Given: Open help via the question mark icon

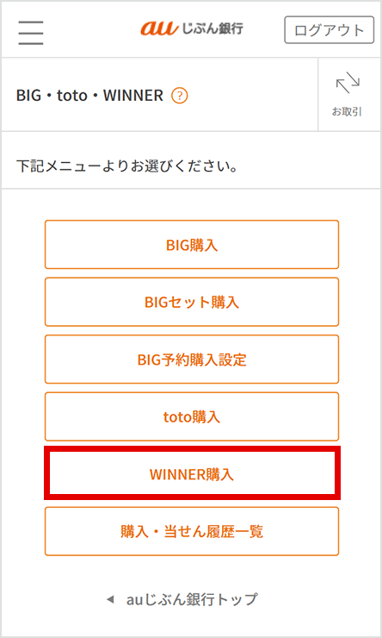Looking at the screenshot, I should (180, 96).
